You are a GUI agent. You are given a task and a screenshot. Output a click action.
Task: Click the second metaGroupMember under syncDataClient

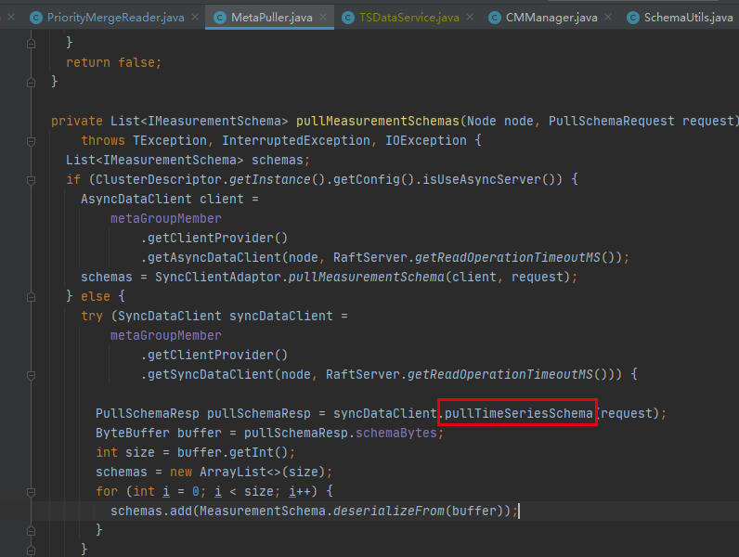click(165, 335)
